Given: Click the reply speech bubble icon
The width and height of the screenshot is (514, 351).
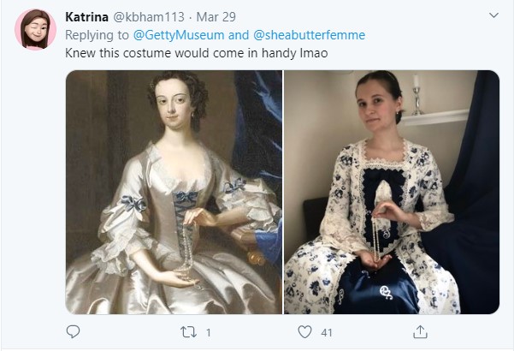Looking at the screenshot, I should pyautogui.click(x=73, y=331).
